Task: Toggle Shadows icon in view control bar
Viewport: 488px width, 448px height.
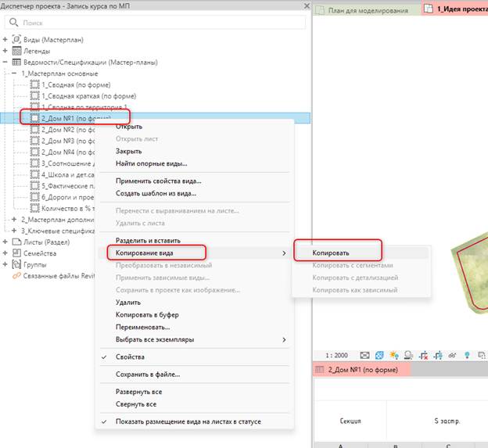Action: [x=408, y=355]
